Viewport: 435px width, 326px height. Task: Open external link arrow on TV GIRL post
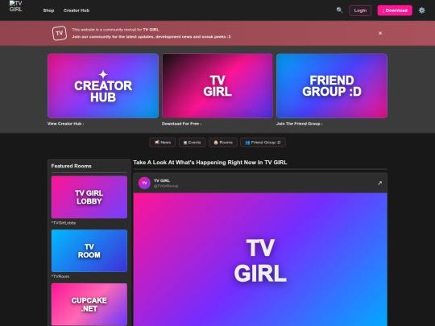(x=379, y=183)
